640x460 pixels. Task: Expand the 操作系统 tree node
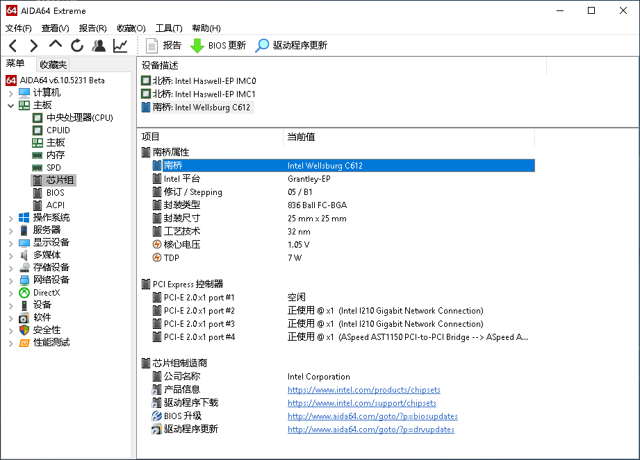tap(11, 219)
